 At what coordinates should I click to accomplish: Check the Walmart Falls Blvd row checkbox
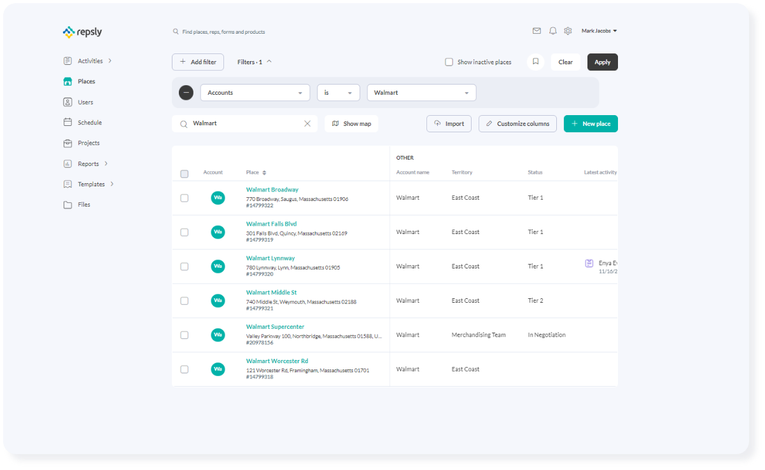(x=185, y=232)
